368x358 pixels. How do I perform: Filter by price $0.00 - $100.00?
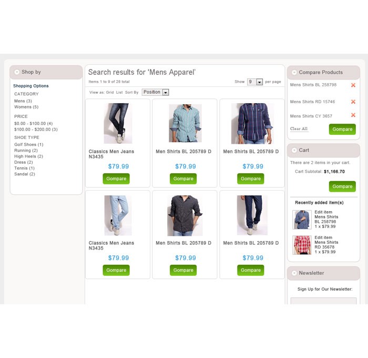click(33, 123)
